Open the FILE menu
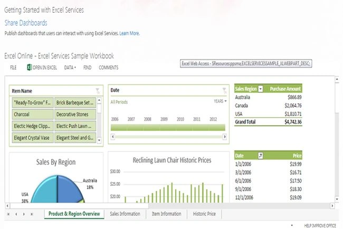The width and height of the screenshot is (343, 229). [x=13, y=68]
